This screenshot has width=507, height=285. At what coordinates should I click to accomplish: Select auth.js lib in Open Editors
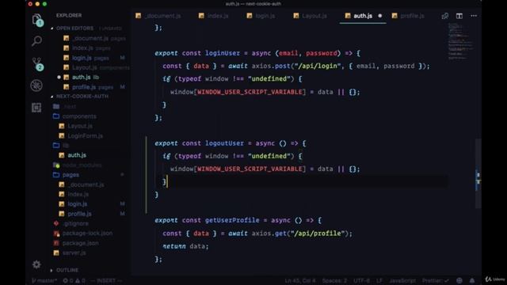click(x=82, y=78)
